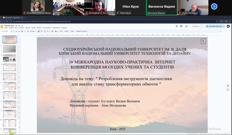
Task: Click the browser address bar URL
Action: tap(42, 21)
